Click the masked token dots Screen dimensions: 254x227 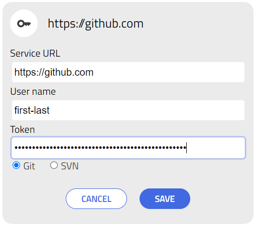coord(100,148)
